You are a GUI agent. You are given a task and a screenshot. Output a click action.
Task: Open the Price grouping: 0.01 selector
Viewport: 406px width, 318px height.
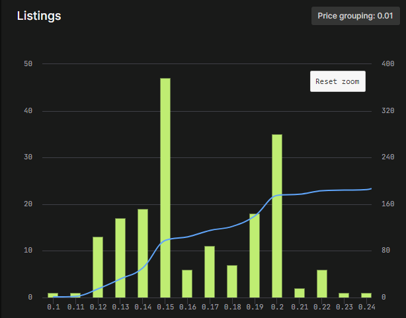point(356,16)
